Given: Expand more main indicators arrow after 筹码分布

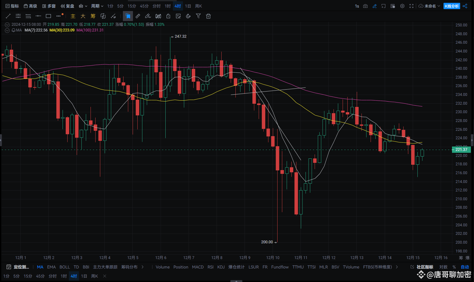Looking at the screenshot, I should point(143,267).
